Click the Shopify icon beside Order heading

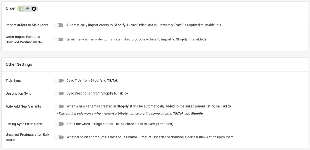[21, 9]
